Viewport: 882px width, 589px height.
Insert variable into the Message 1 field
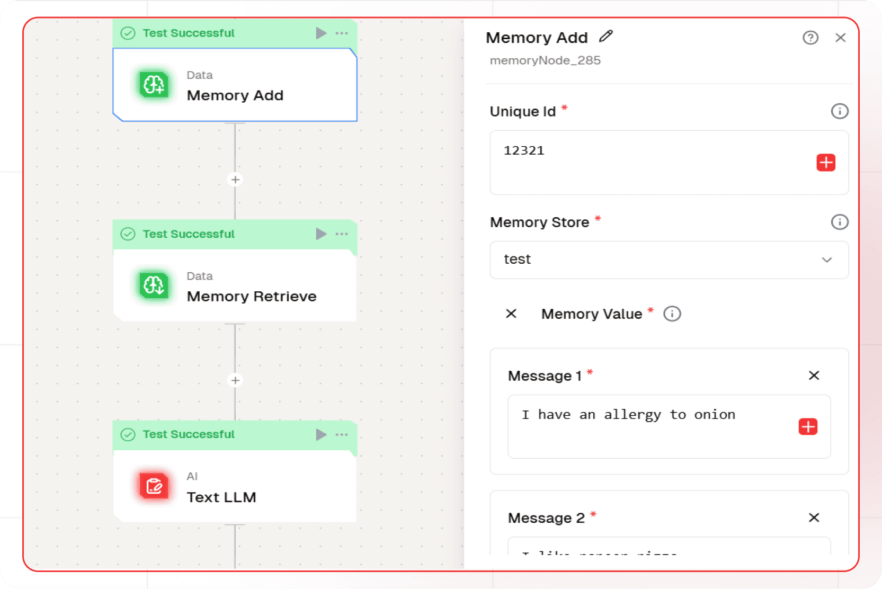(808, 426)
